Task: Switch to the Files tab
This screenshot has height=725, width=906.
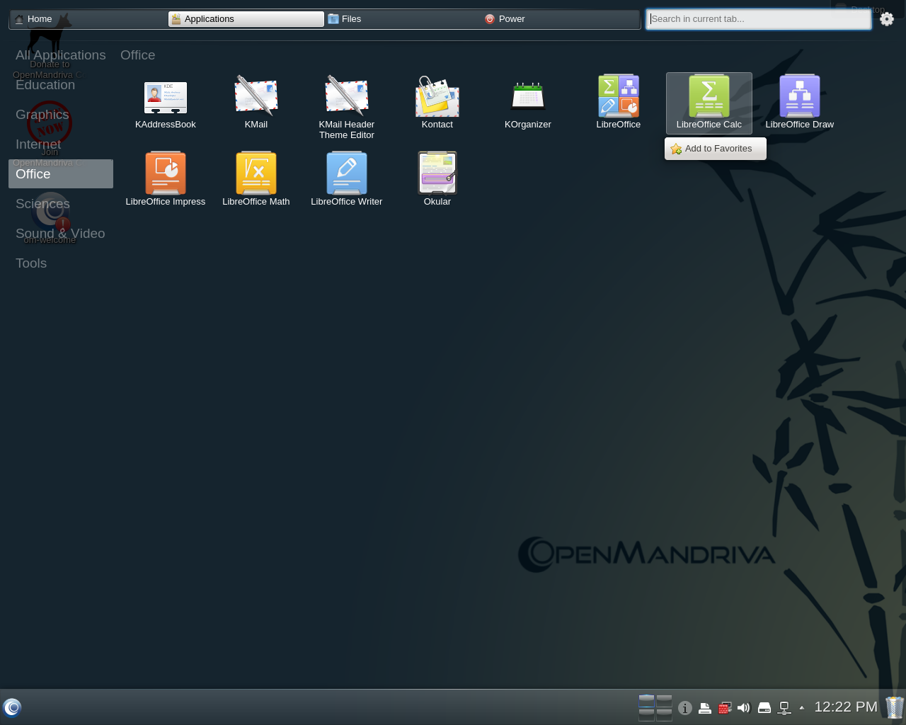Action: (403, 19)
